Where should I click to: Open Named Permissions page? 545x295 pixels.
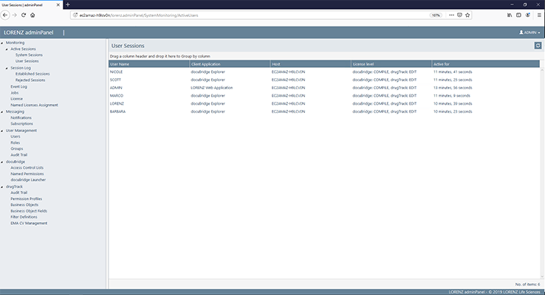[x=27, y=174]
